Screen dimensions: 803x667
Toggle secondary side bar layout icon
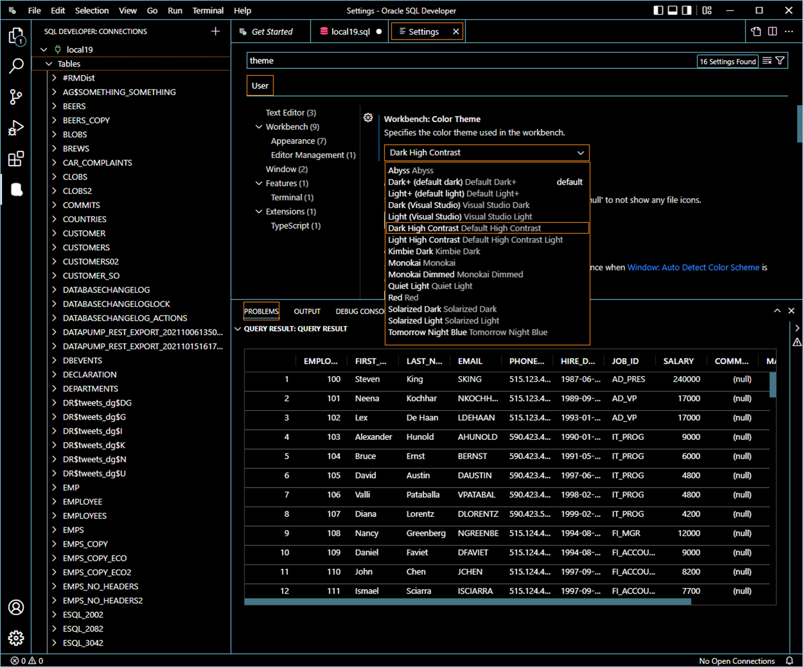tap(687, 11)
